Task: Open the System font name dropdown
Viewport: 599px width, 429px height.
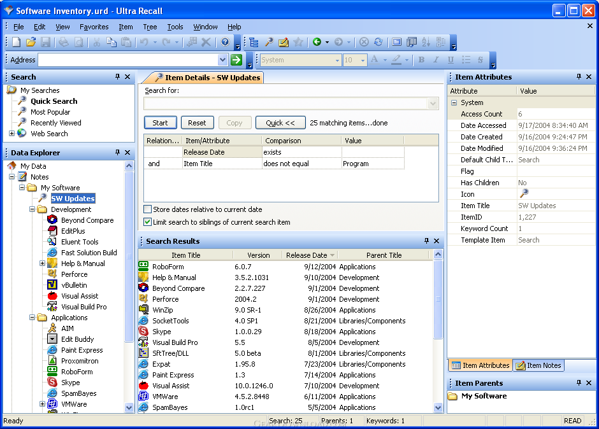Action: 337,60
